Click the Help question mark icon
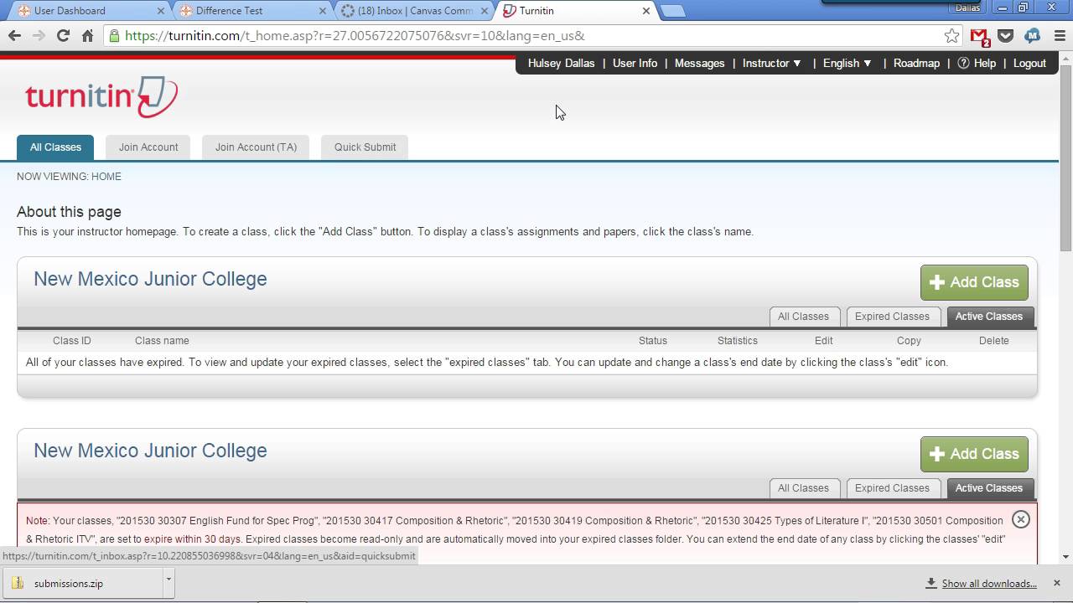The image size is (1073, 603). pyautogui.click(x=963, y=63)
